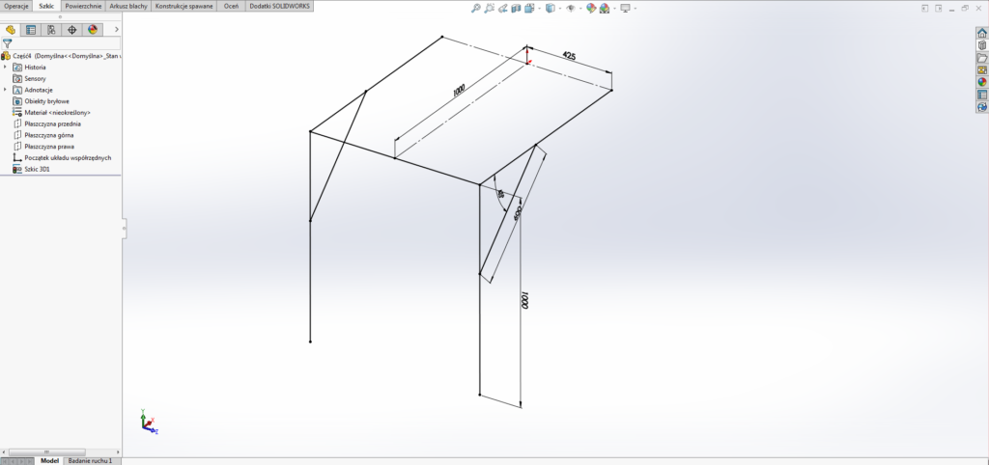
Task: Click the Apply Scene icon
Action: tap(605, 8)
